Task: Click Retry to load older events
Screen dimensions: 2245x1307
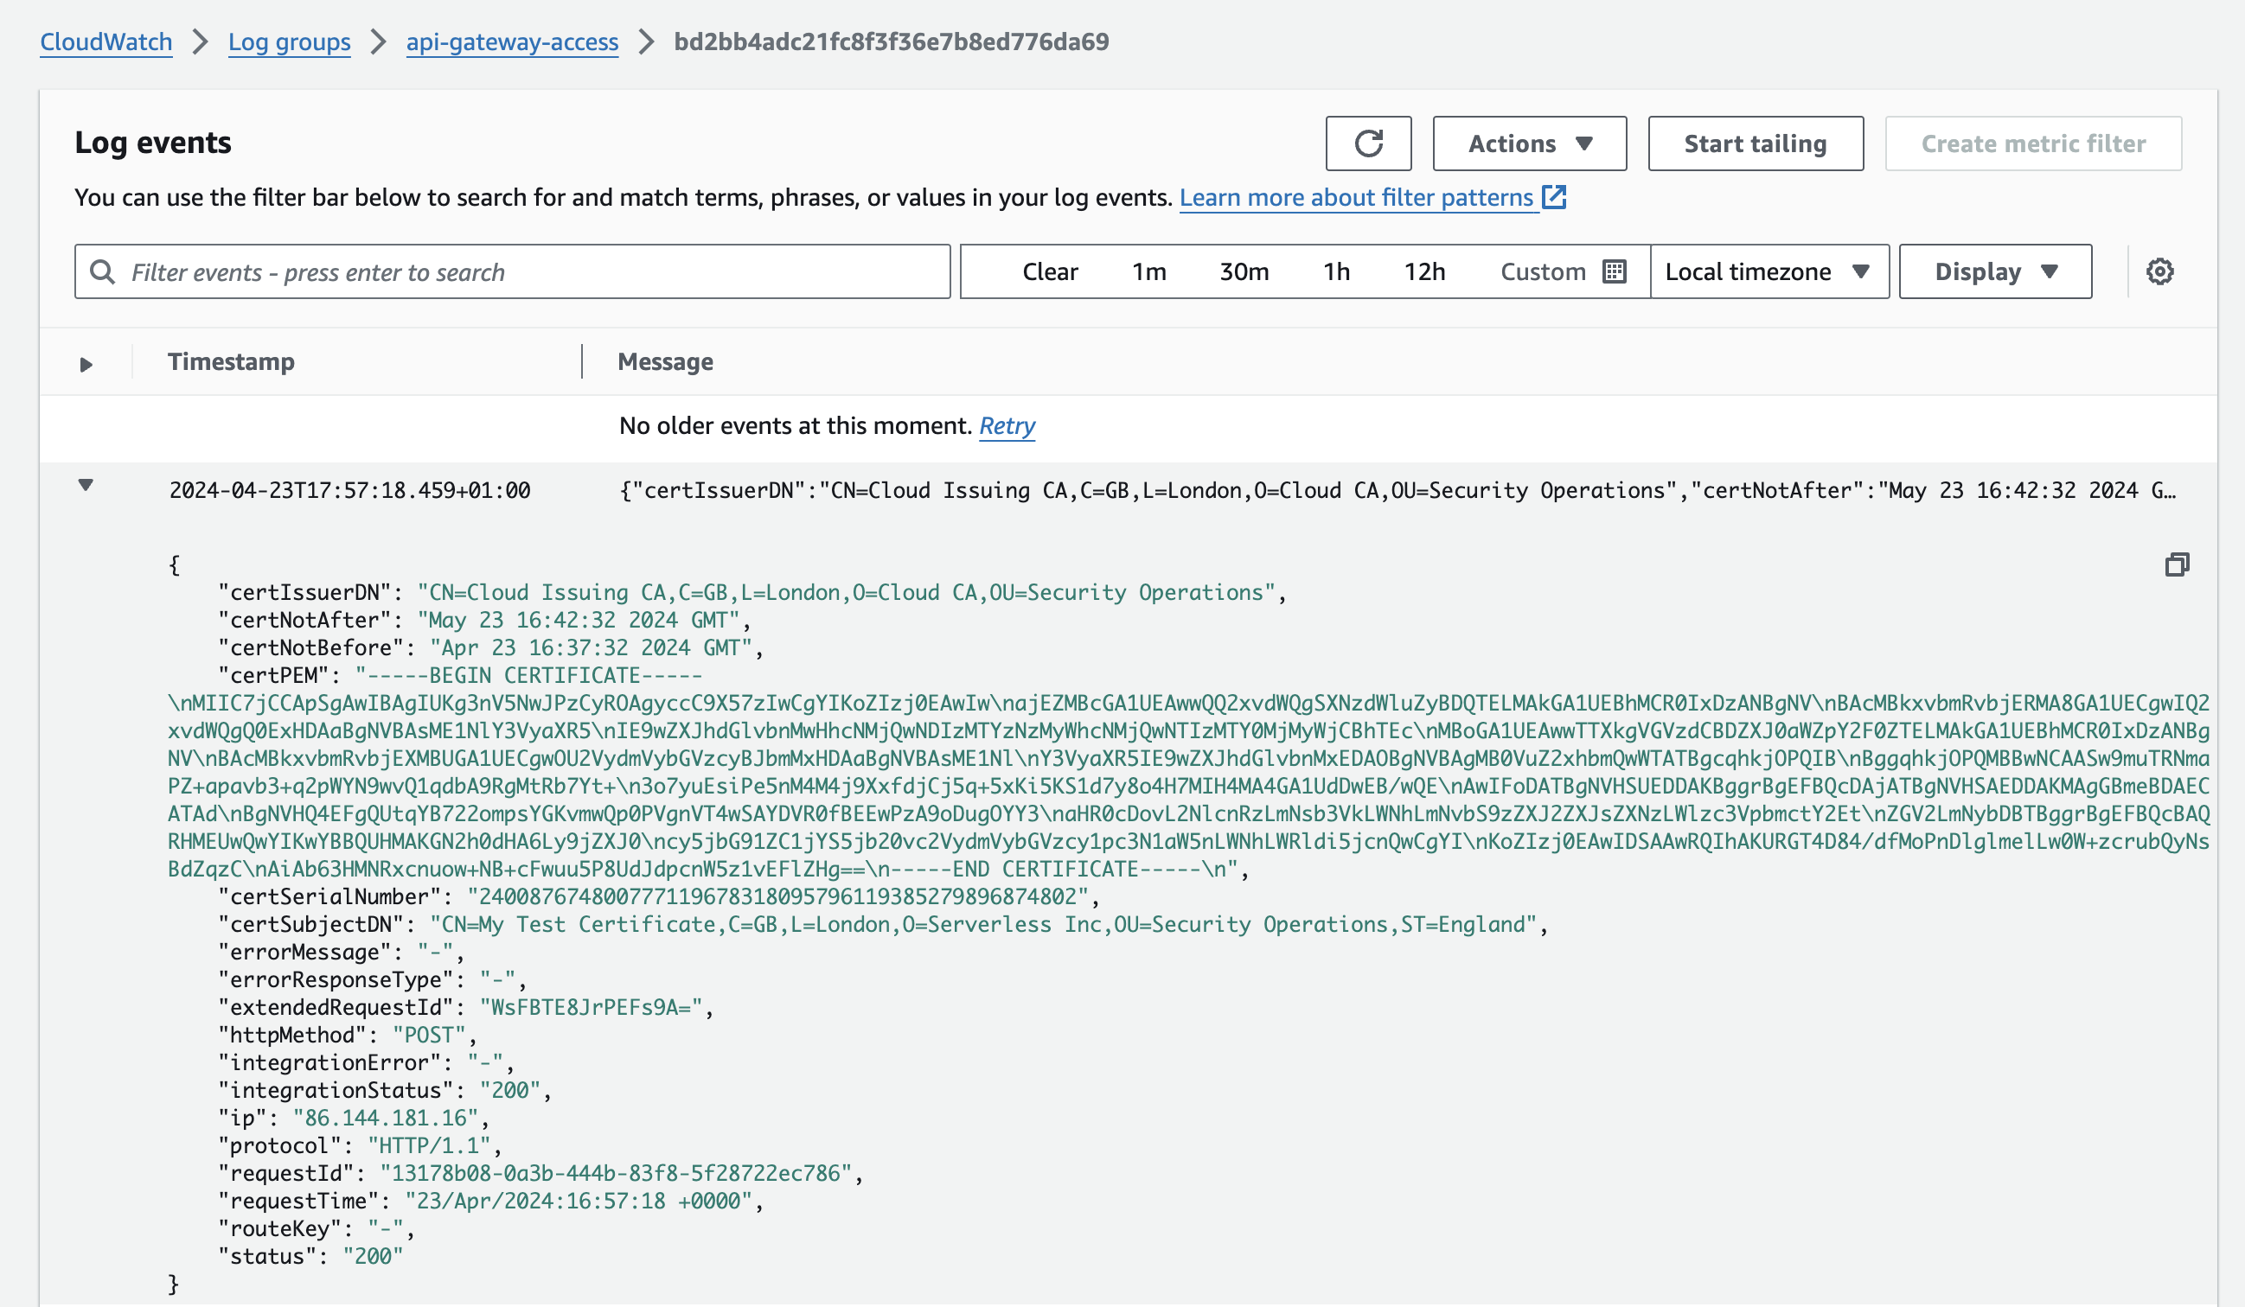Action: point(1007,425)
